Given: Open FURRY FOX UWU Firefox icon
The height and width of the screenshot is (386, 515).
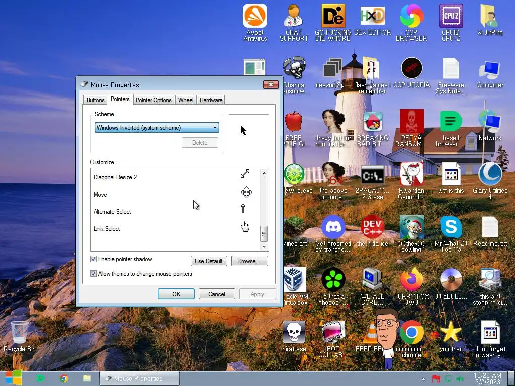Looking at the screenshot, I should pos(411,286).
